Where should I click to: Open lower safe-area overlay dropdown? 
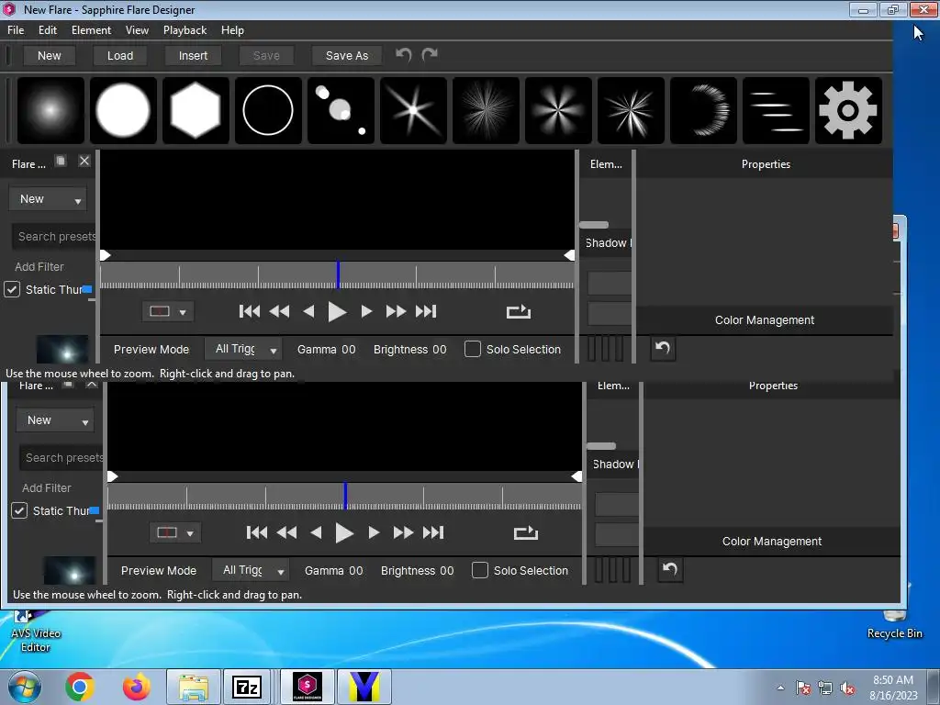tap(175, 533)
